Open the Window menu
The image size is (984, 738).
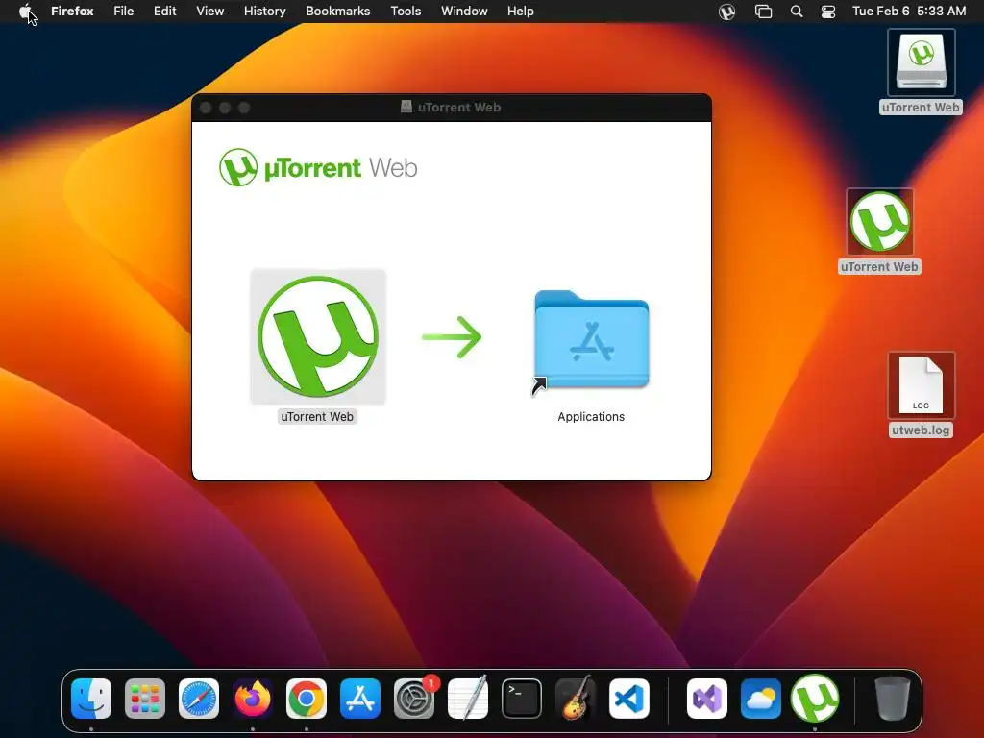pos(464,12)
